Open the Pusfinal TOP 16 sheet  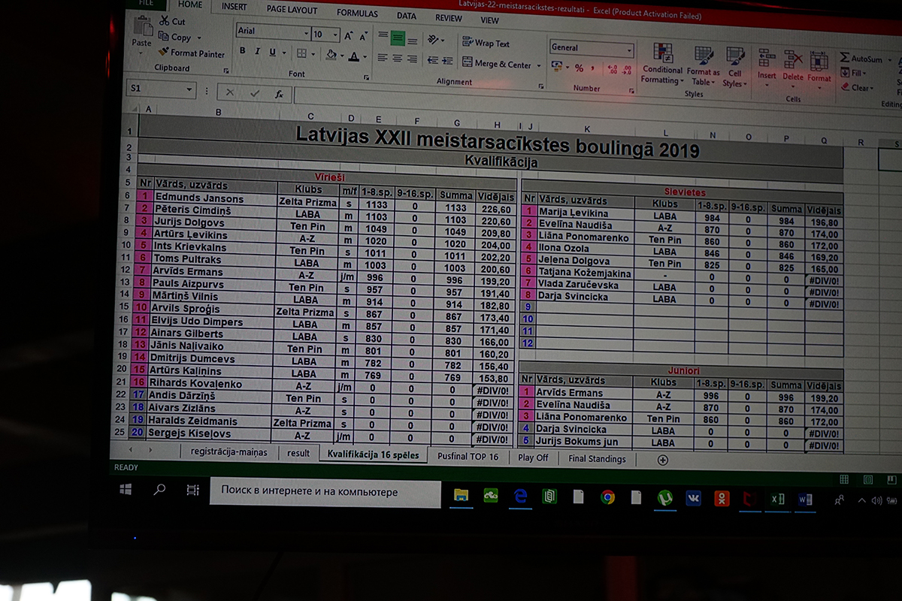tap(468, 457)
